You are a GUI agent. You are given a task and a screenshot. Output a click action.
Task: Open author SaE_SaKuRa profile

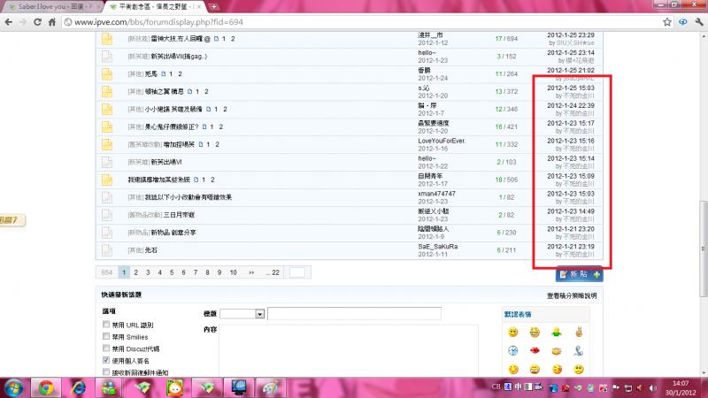tap(438, 247)
